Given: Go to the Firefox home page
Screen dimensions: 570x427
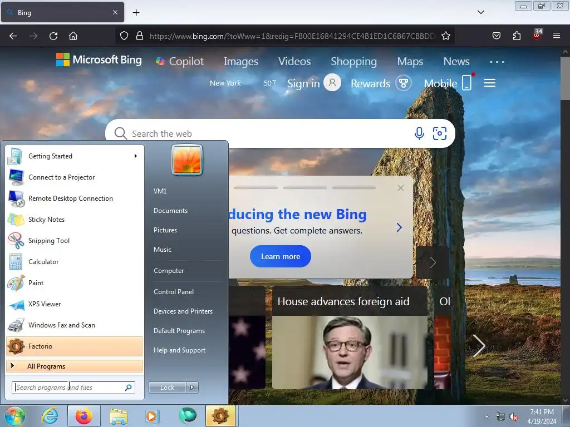Looking at the screenshot, I should 73,36.
